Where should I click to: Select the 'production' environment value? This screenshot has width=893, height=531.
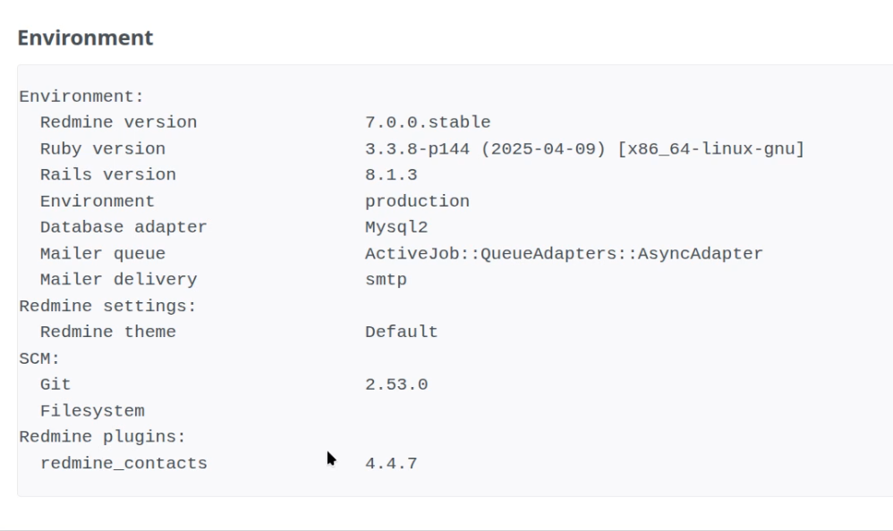[x=418, y=201]
